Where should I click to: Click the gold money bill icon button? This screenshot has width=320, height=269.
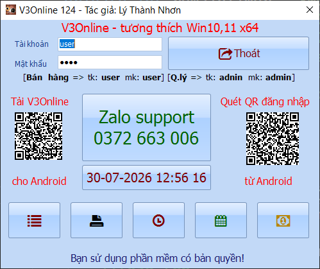click(x=283, y=220)
